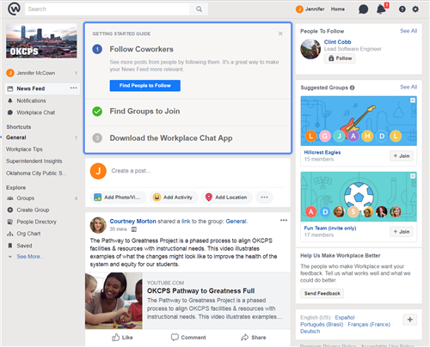Image resolution: width=430 pixels, height=347 pixels.
Task: Click See All for Suggested Groups
Action: click(x=408, y=87)
